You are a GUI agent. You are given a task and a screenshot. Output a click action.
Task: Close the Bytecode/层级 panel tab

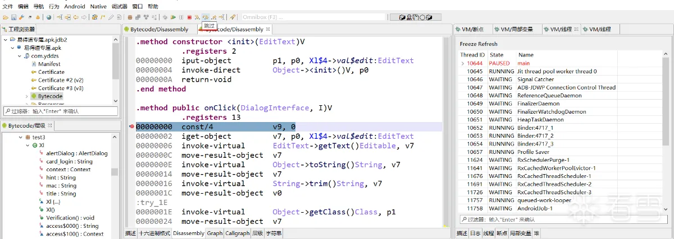50,125
